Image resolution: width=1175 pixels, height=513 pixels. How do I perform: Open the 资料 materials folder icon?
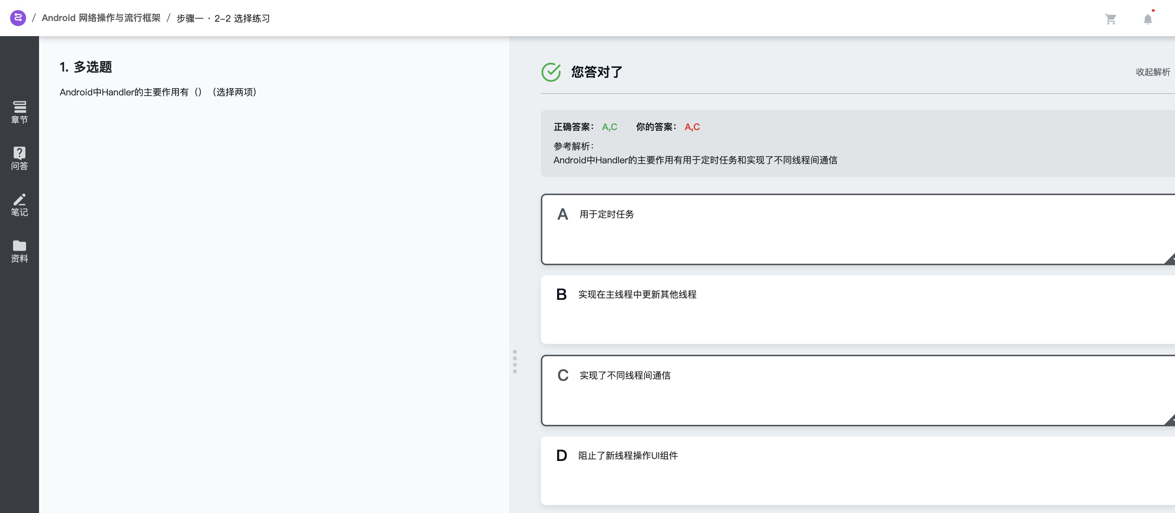click(20, 251)
